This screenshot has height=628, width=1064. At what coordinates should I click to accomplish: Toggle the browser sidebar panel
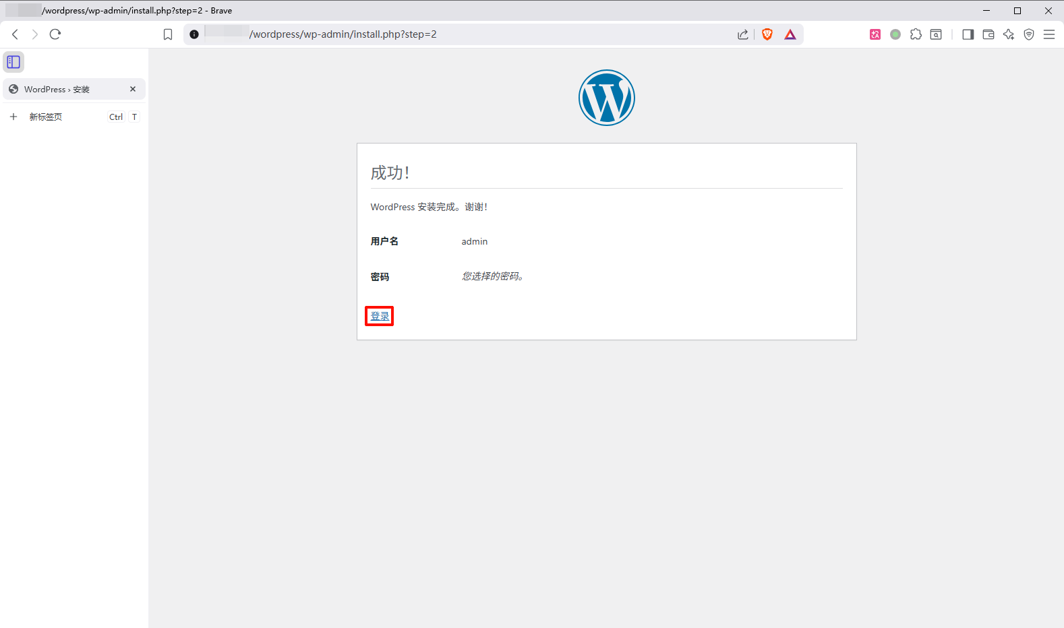(x=968, y=34)
